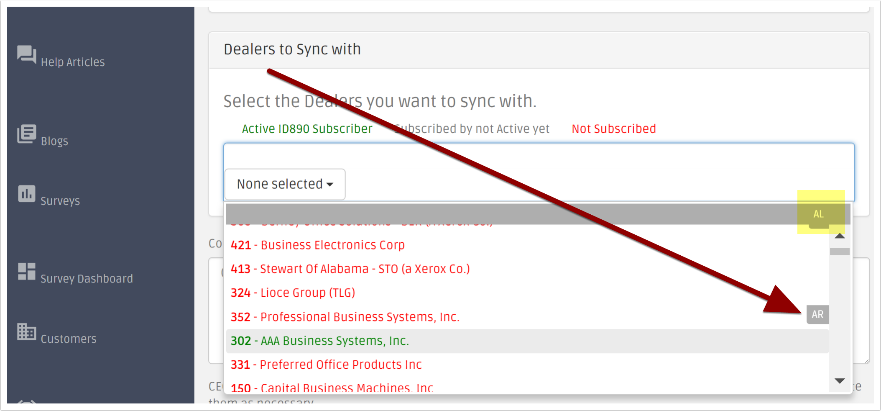Viewport: 881px width, 411px height.
Task: Click the Blogs document icon
Action: pyautogui.click(x=26, y=134)
